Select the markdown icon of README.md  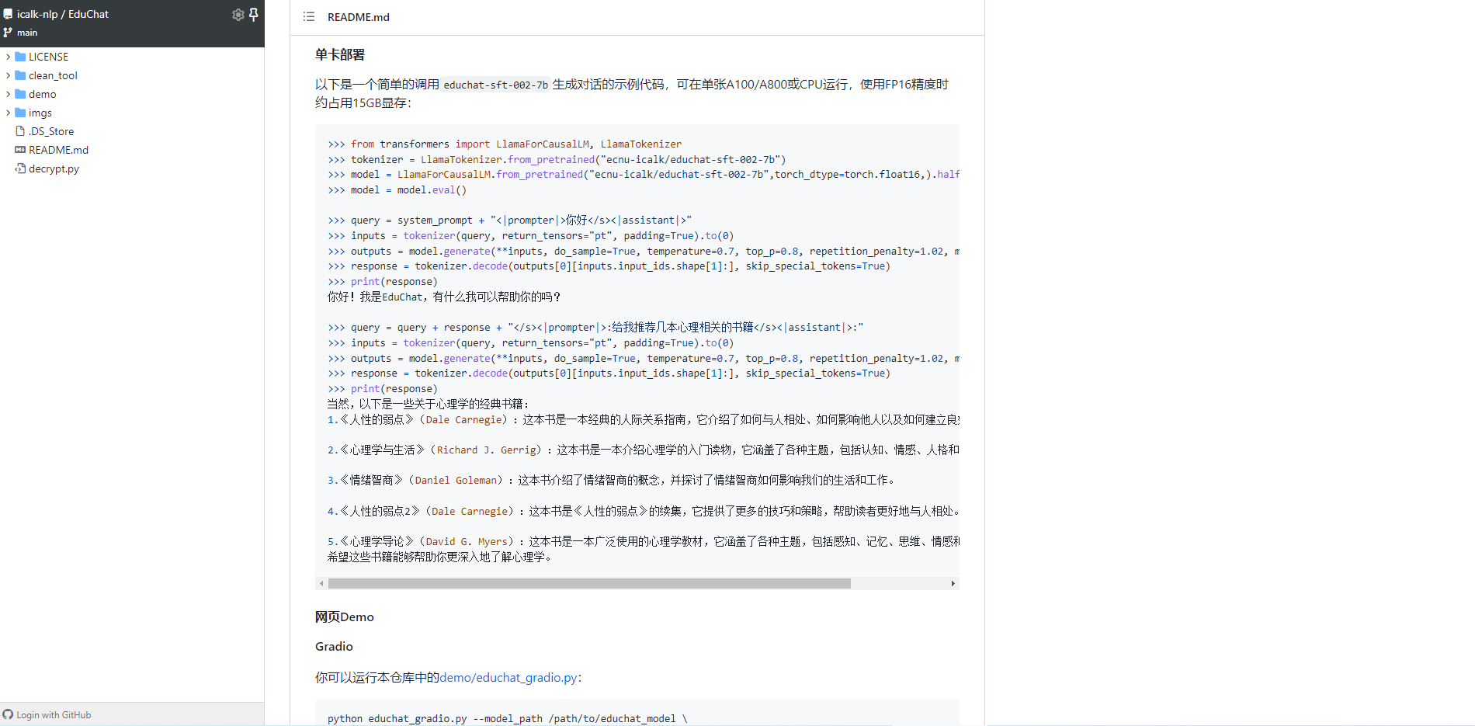click(21, 149)
